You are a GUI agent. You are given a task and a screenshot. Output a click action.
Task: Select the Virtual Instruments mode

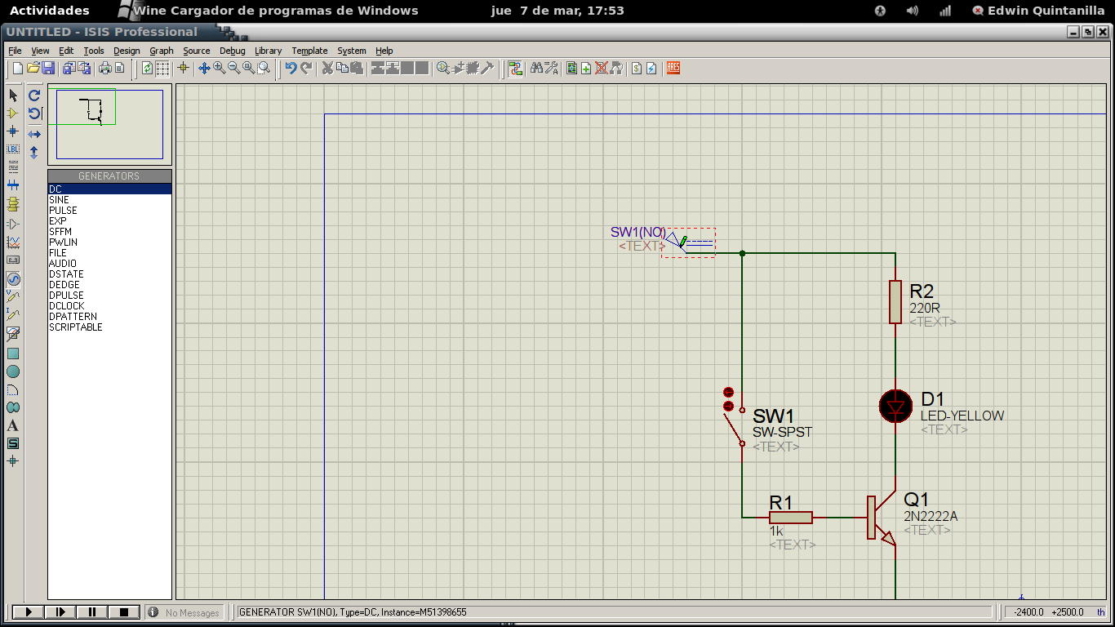[x=11, y=332]
